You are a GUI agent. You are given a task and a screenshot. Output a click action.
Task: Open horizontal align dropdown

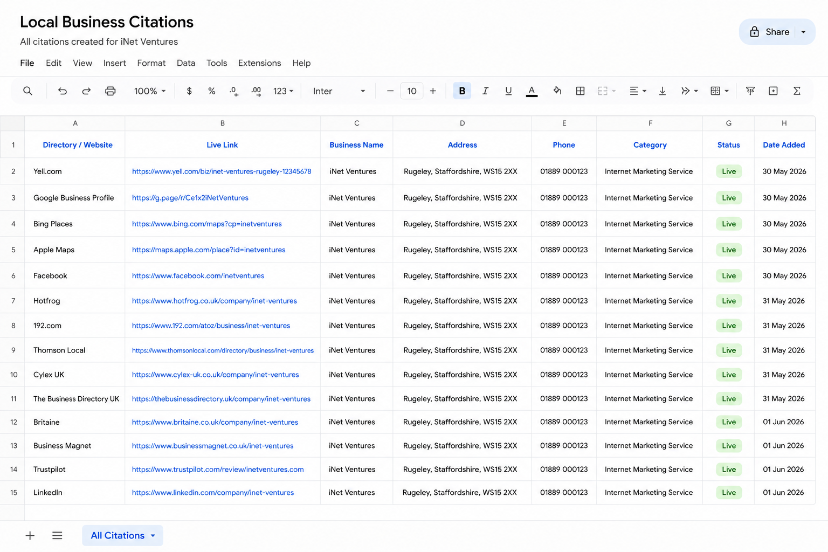tap(638, 91)
